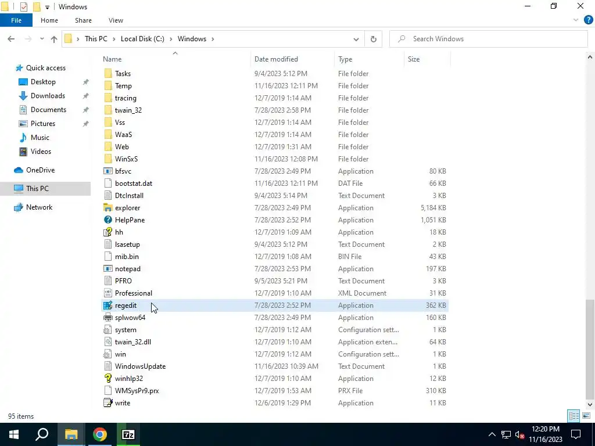The width and height of the screenshot is (595, 446).
Task: Select the explorer application icon
Action: coord(107,208)
